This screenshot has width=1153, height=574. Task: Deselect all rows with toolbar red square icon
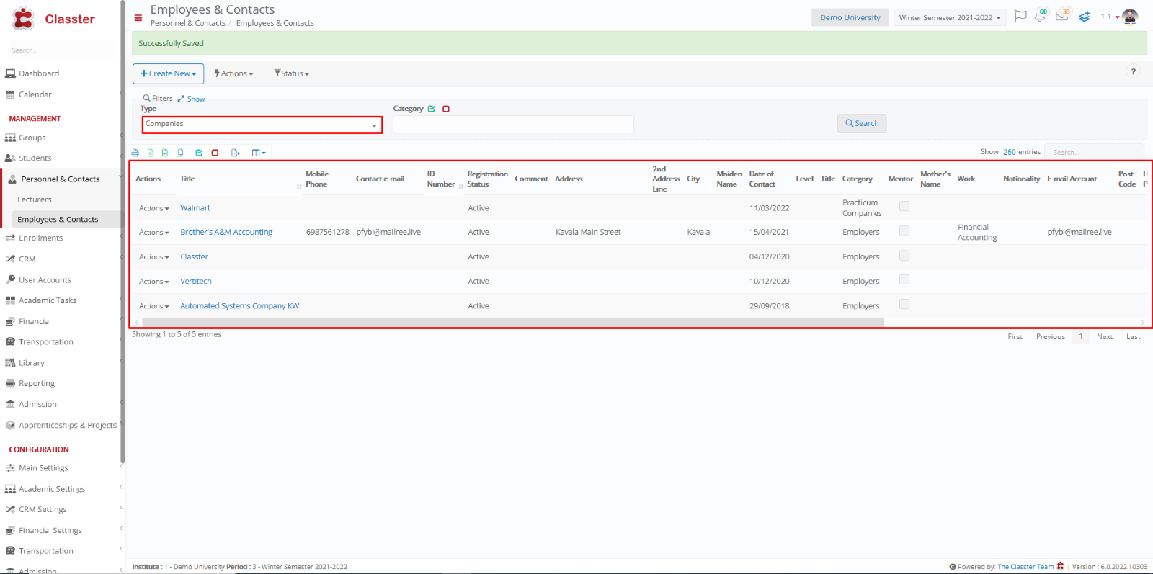215,153
